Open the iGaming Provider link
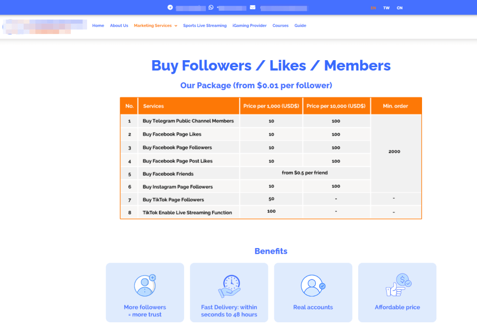The image size is (477, 333). pyautogui.click(x=249, y=26)
